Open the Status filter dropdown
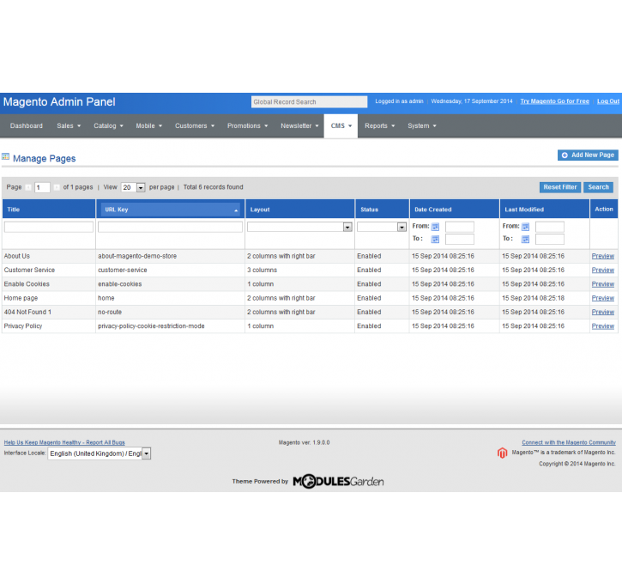 [382, 227]
